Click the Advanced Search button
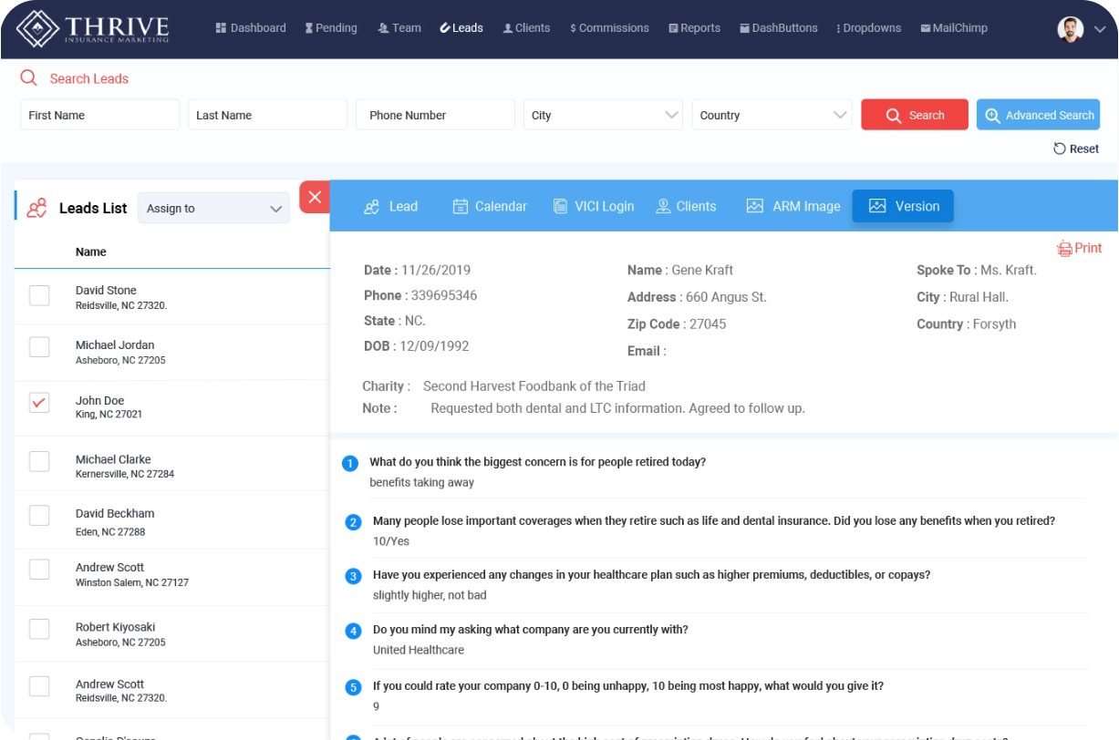The image size is (1119, 740). (x=1039, y=115)
